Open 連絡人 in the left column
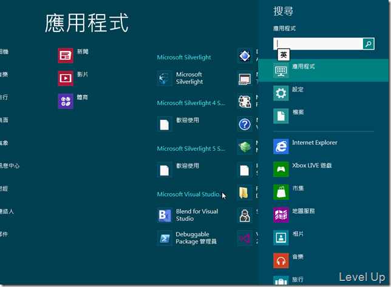391x287 pixels. click(x=7, y=212)
